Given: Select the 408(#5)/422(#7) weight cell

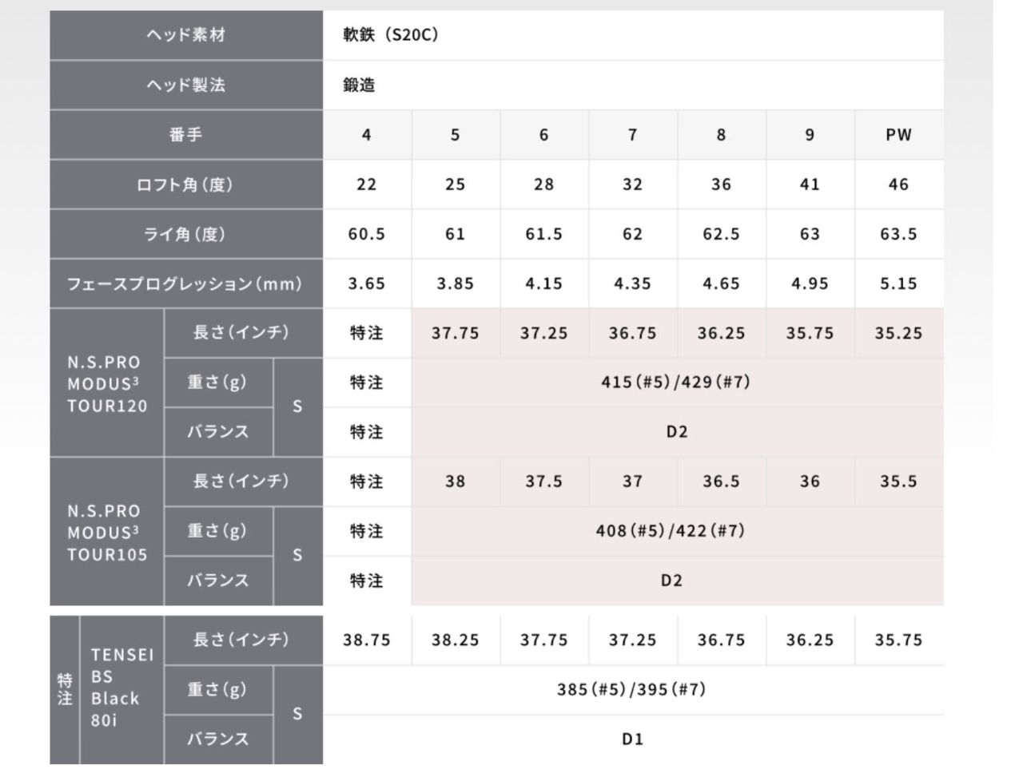Looking at the screenshot, I should click(671, 530).
